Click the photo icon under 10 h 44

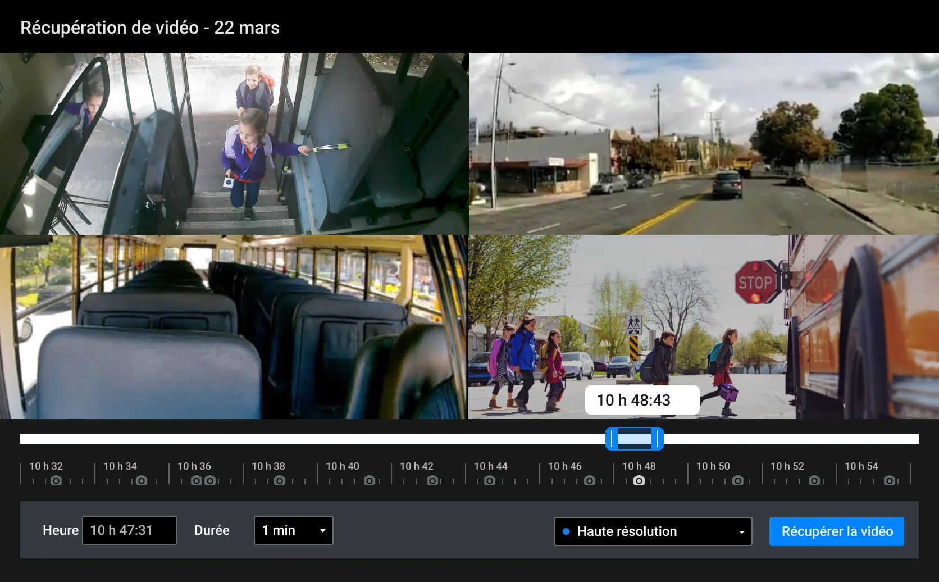(x=489, y=481)
